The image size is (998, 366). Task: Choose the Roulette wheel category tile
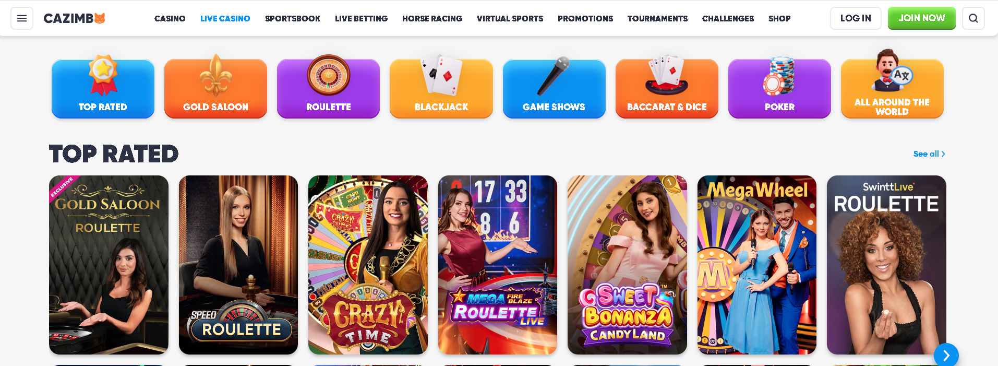click(x=329, y=88)
